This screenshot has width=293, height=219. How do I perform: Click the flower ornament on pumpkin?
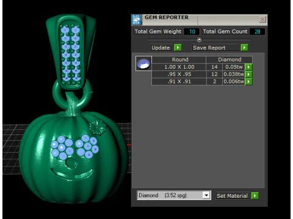[98, 127]
